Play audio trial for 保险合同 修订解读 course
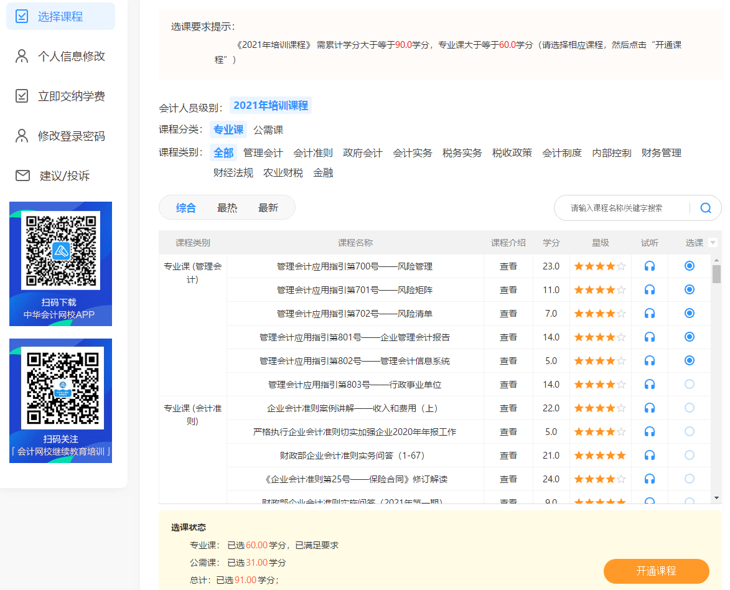Screen dimensions: 730x590 point(650,479)
